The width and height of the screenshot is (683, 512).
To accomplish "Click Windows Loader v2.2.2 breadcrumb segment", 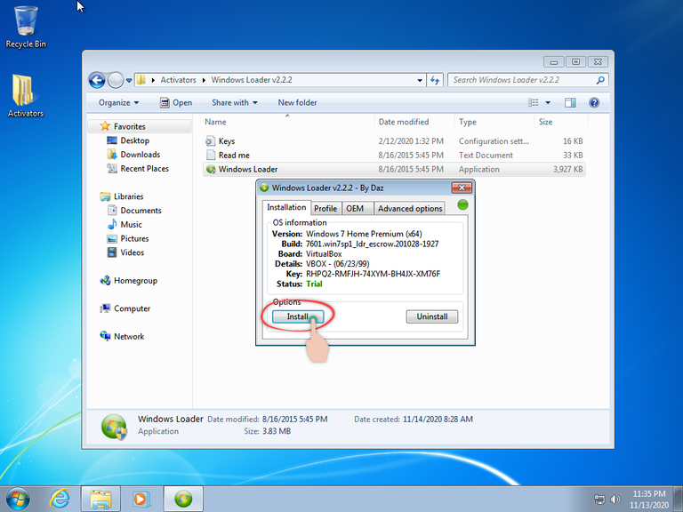I will [252, 80].
